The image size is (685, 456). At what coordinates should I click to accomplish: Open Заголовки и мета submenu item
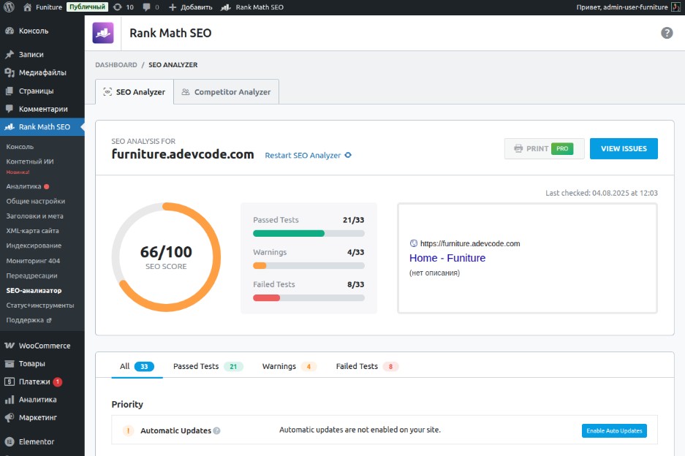34,216
